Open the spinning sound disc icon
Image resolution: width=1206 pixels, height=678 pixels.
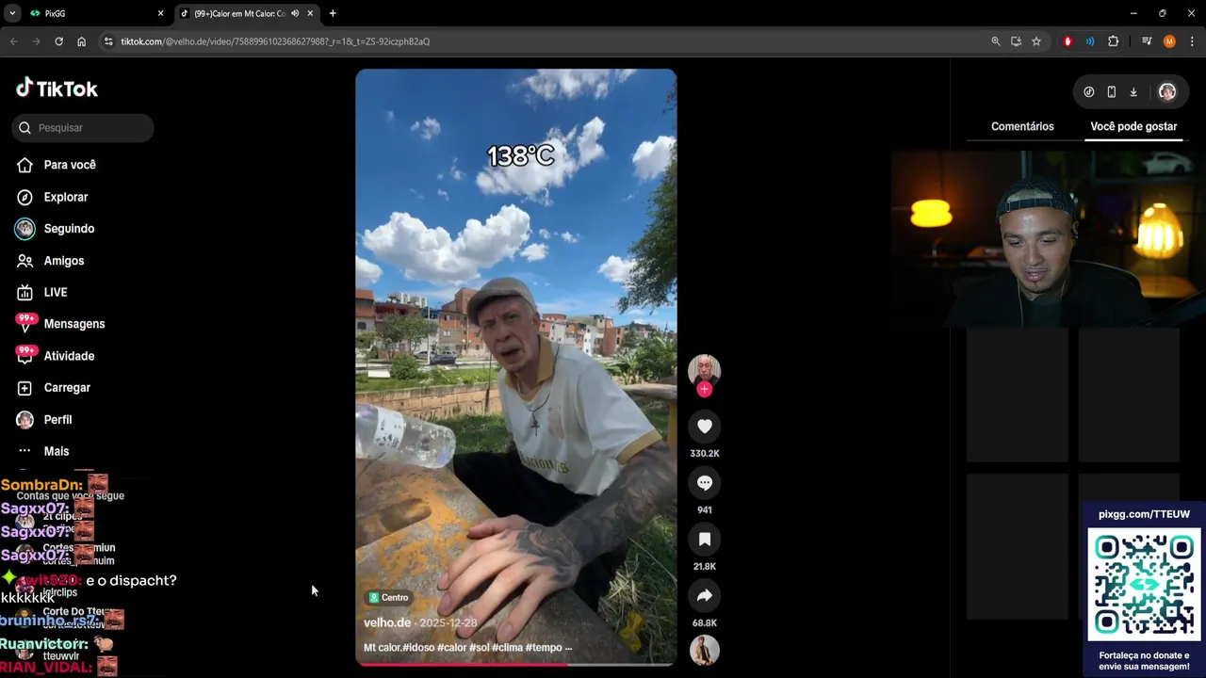click(704, 651)
